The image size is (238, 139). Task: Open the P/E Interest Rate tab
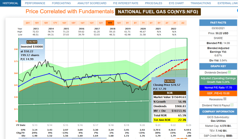[126, 3]
